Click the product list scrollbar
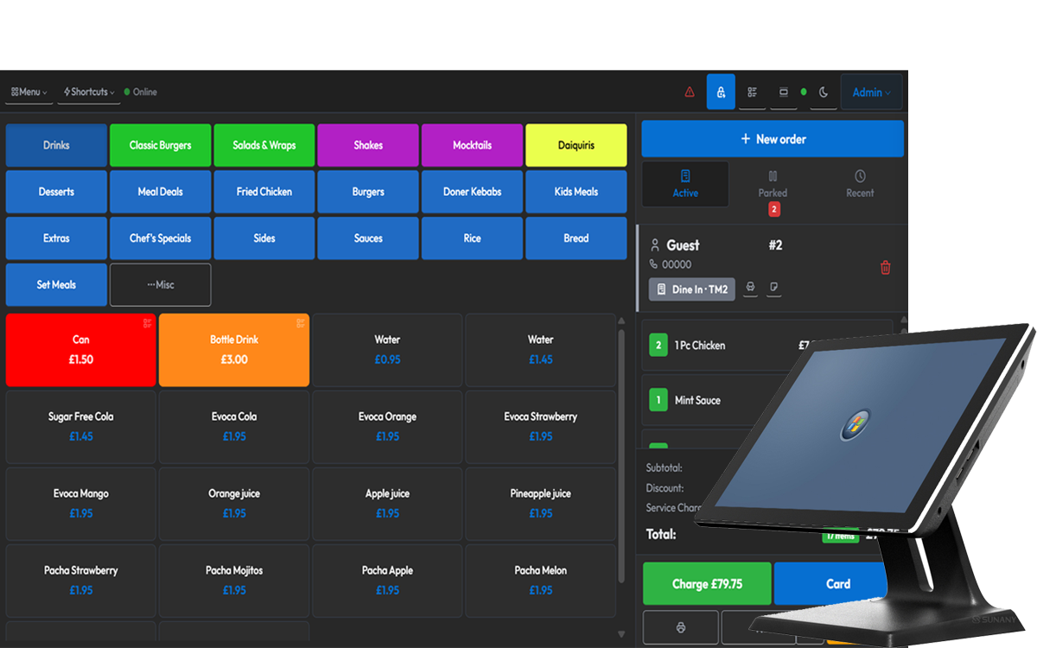Screen dimensions: 1037x648 (621, 456)
